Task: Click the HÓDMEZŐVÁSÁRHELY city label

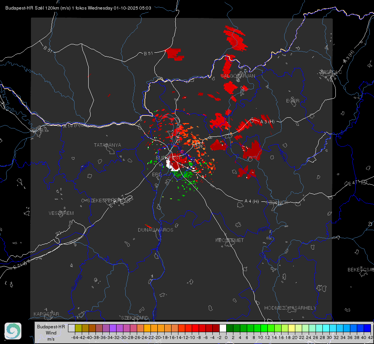Action: point(290,308)
